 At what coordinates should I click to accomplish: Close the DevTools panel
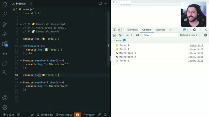(x=206, y=30)
